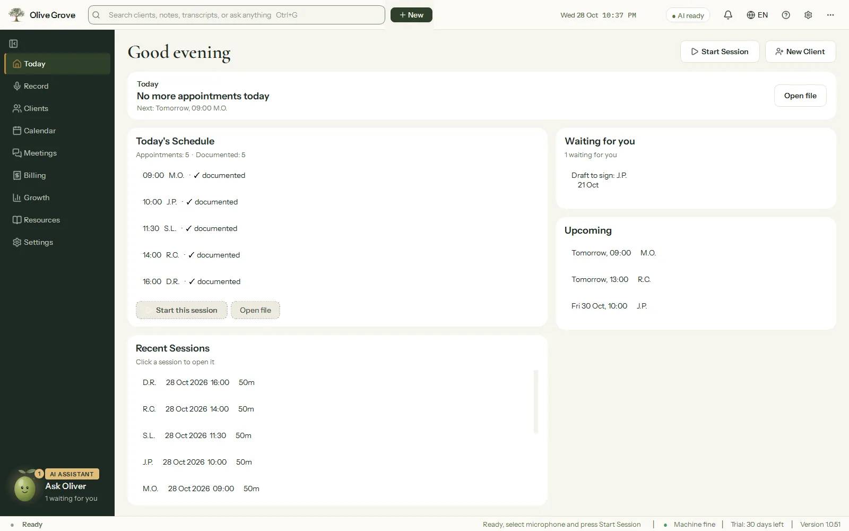
Task: Open the Today page in sidebar
Action: [x=57, y=64]
